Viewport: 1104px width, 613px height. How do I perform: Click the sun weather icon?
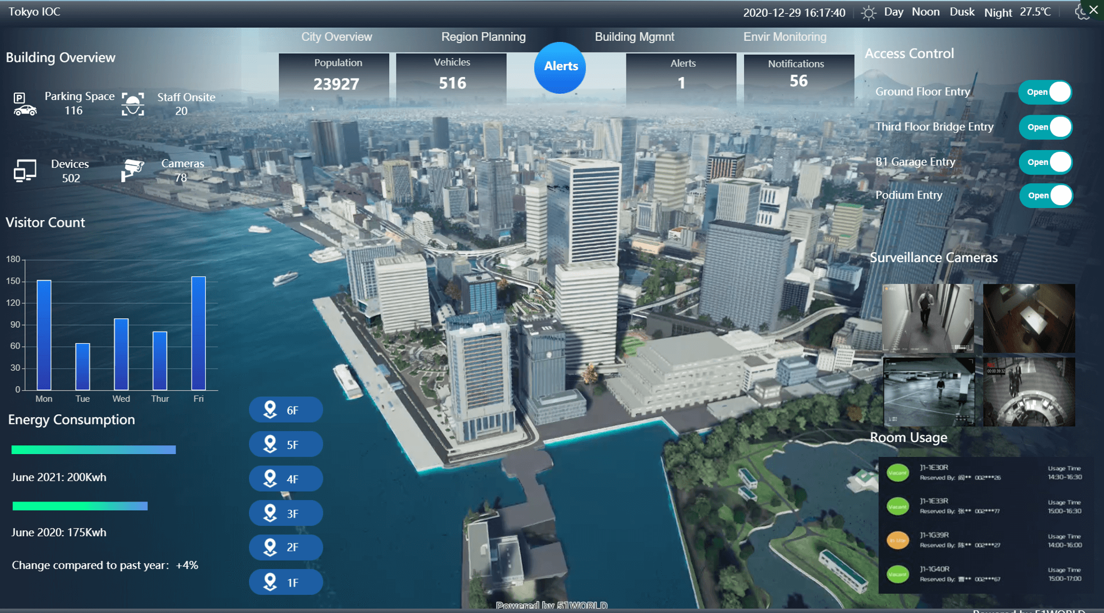click(x=868, y=13)
